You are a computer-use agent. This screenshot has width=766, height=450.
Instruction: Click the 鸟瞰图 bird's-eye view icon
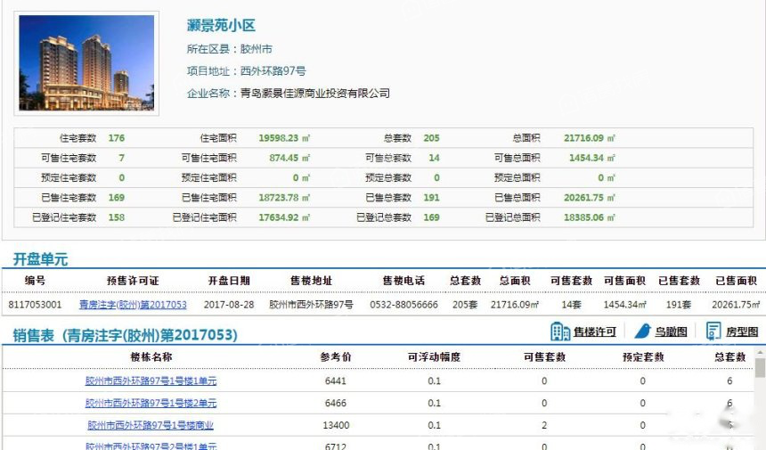pyautogui.click(x=642, y=331)
